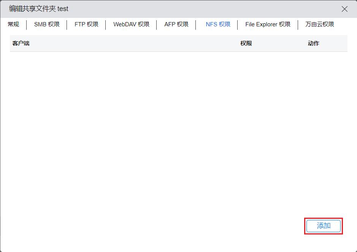Click the 动作 column header
The width and height of the screenshot is (357, 252).
[313, 43]
